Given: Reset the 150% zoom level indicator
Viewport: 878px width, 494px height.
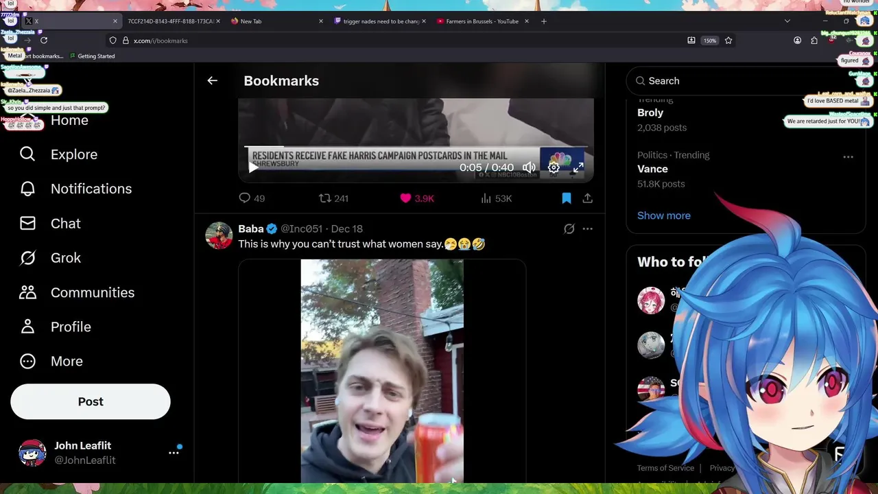Looking at the screenshot, I should coord(710,40).
